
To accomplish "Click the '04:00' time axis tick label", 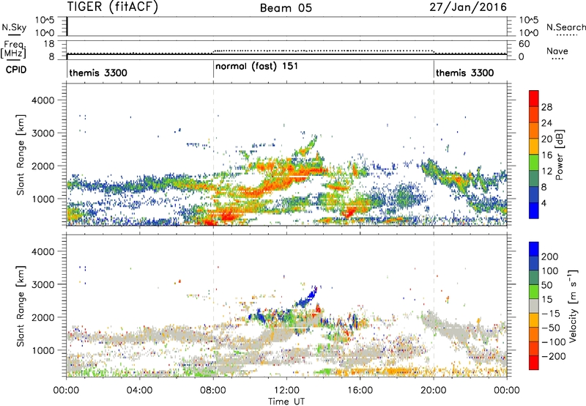I will click(x=140, y=391).
